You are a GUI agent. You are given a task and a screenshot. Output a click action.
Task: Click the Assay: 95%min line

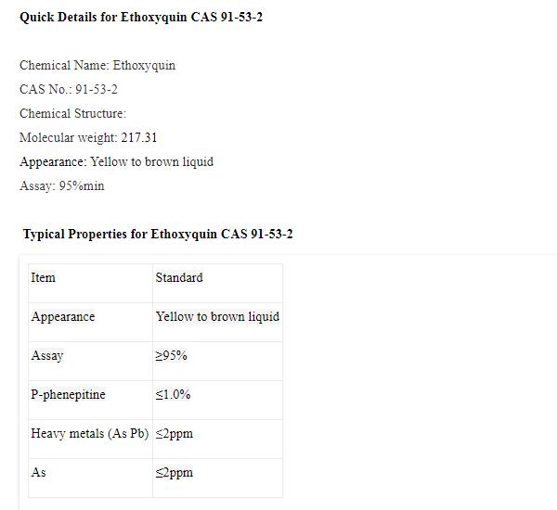[x=62, y=185]
